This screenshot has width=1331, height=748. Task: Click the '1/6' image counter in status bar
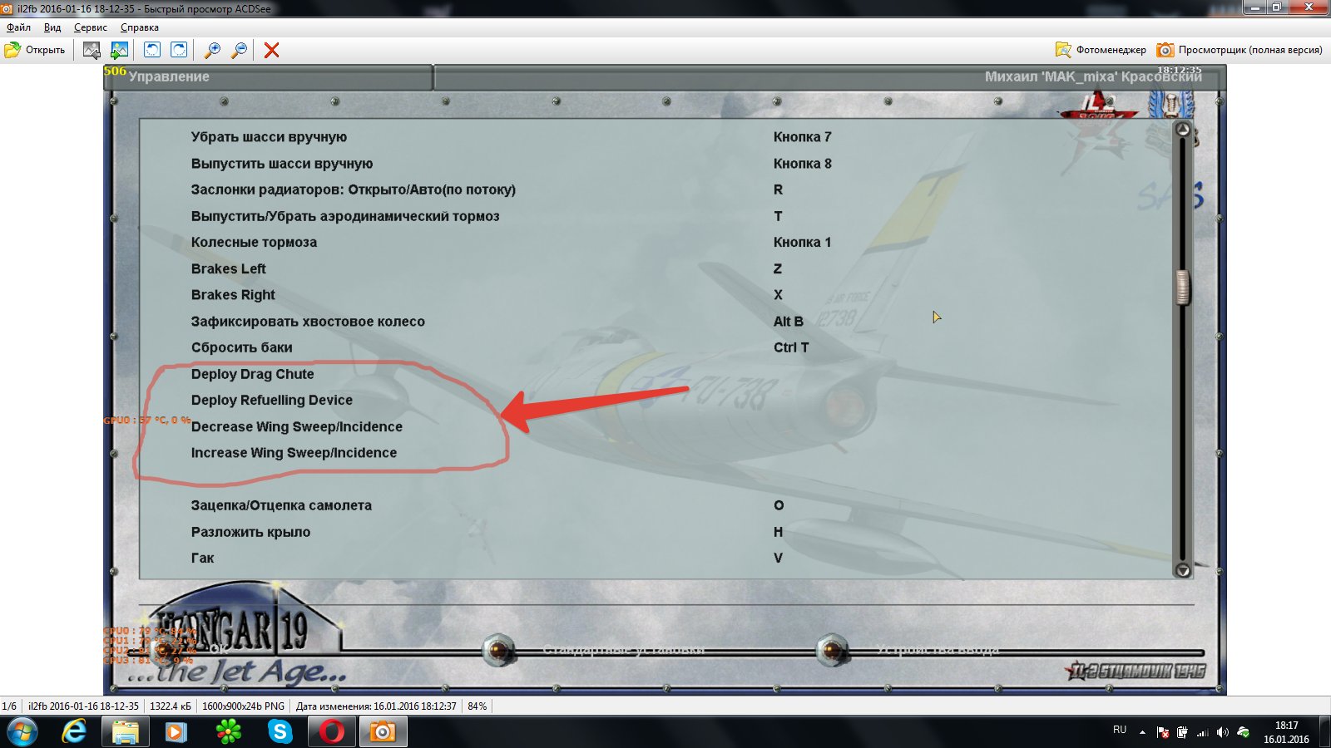point(9,706)
